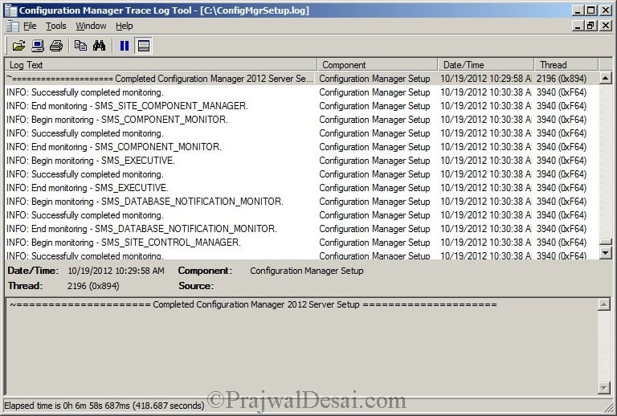Click the Thread column header
Screen dimensions: 617x416
pyautogui.click(x=566, y=64)
